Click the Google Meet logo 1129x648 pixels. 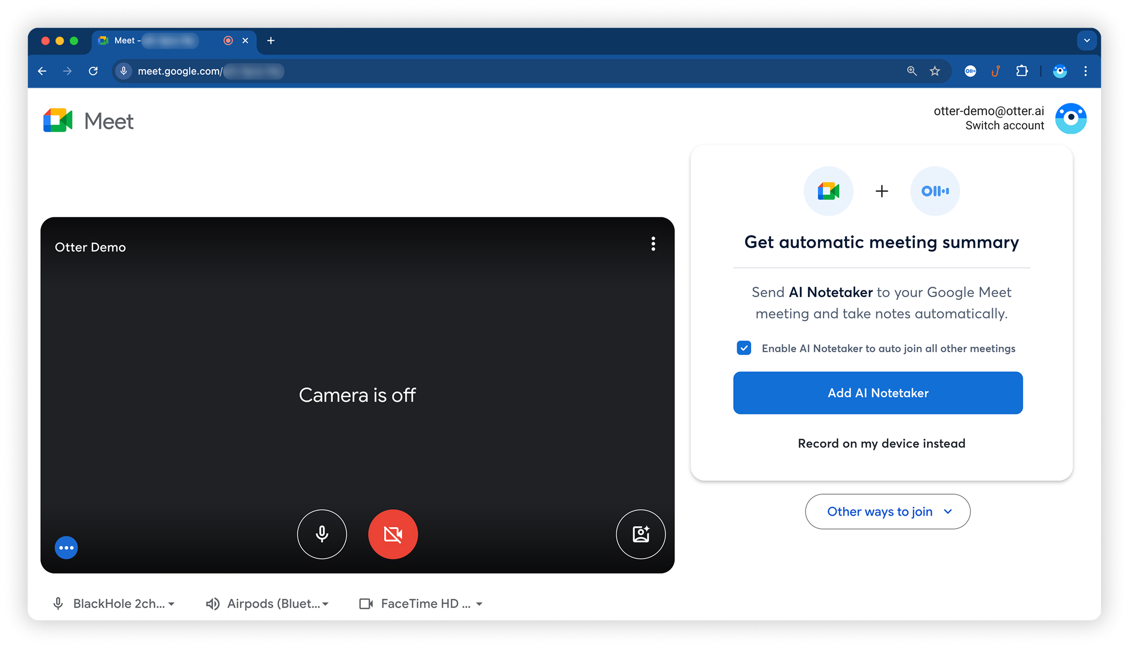tap(88, 120)
